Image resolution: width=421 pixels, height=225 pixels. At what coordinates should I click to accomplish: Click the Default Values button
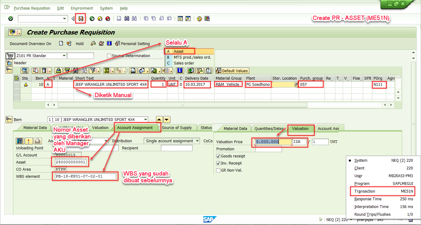click(x=232, y=71)
